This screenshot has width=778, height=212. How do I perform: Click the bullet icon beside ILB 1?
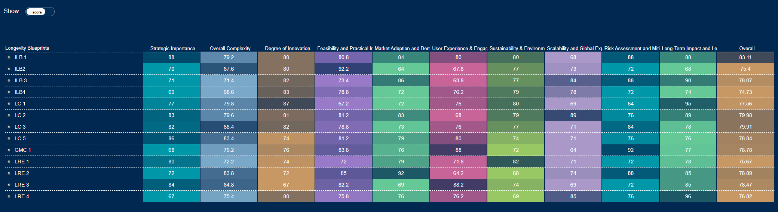point(9,57)
